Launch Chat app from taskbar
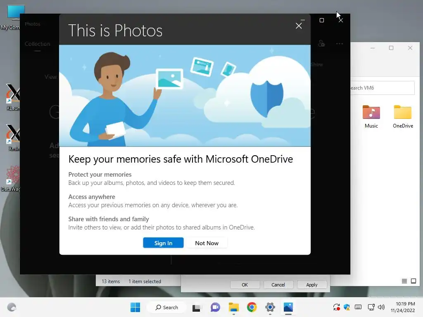 215,307
